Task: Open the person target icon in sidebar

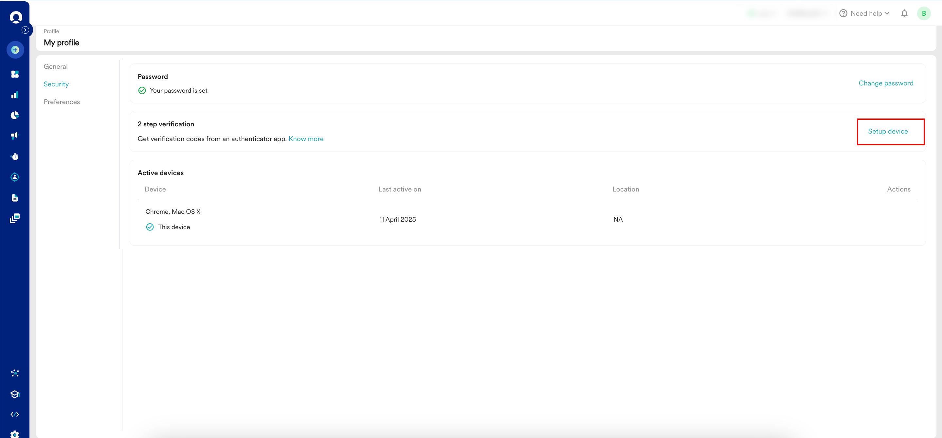Action: [x=15, y=177]
